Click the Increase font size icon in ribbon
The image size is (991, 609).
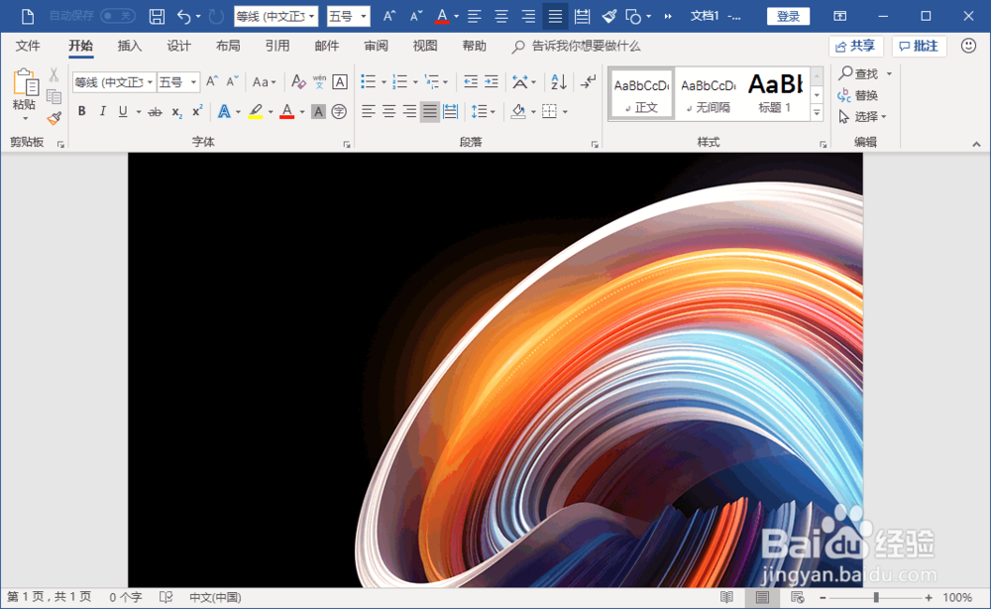(212, 81)
